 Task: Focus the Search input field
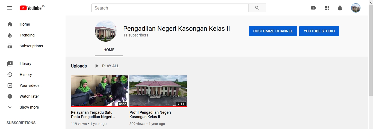[x=170, y=8]
